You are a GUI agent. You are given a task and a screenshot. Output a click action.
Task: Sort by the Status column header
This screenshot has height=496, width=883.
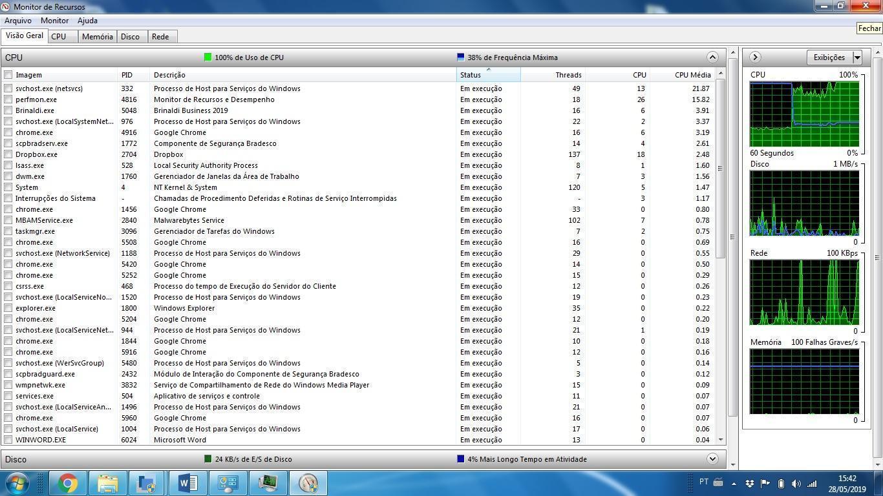pyautogui.click(x=488, y=75)
